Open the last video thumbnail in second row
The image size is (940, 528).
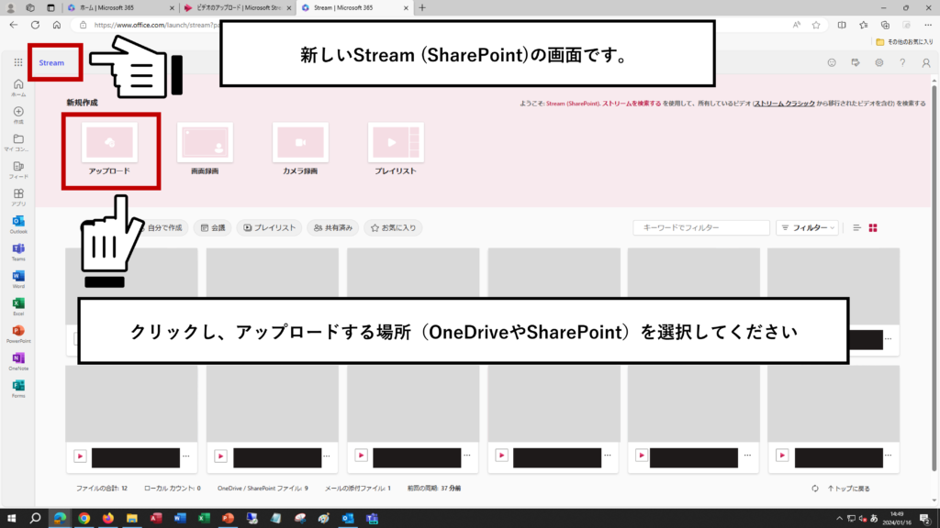[834, 404]
